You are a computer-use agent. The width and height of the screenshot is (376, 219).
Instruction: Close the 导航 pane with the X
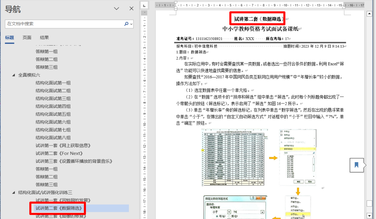point(131,9)
